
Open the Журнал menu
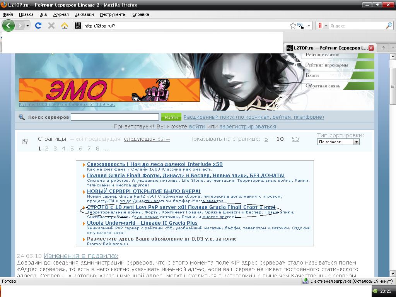[61, 14]
